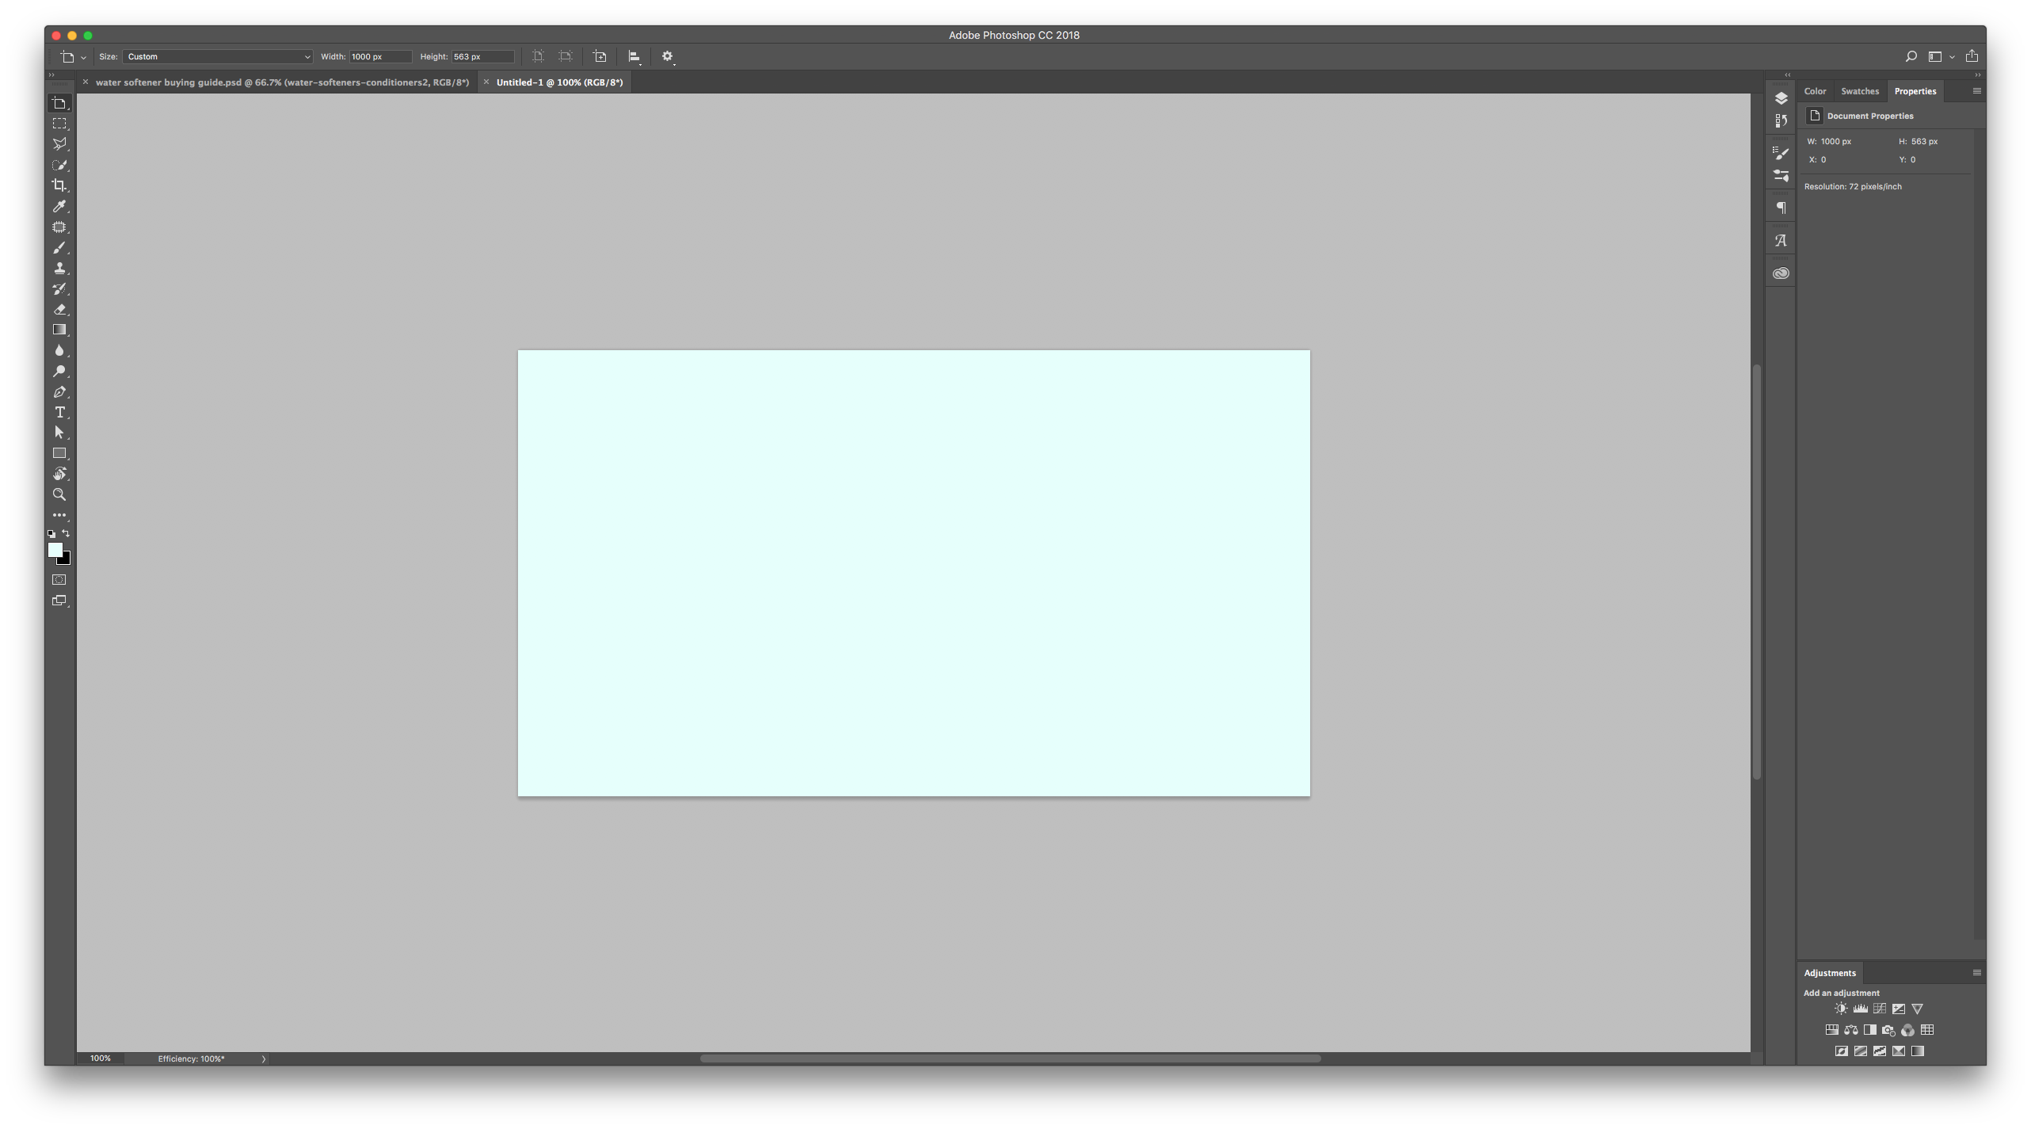Screen dimensions: 2031x1129
Task: Open the Size preset dropdown showing Custom
Action: 217,56
